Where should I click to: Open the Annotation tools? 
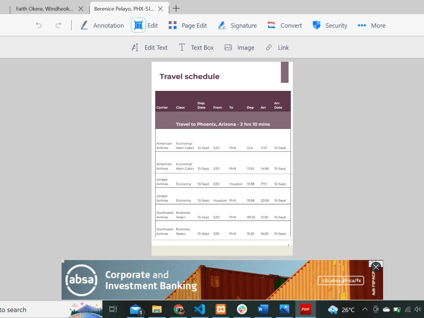coord(102,25)
